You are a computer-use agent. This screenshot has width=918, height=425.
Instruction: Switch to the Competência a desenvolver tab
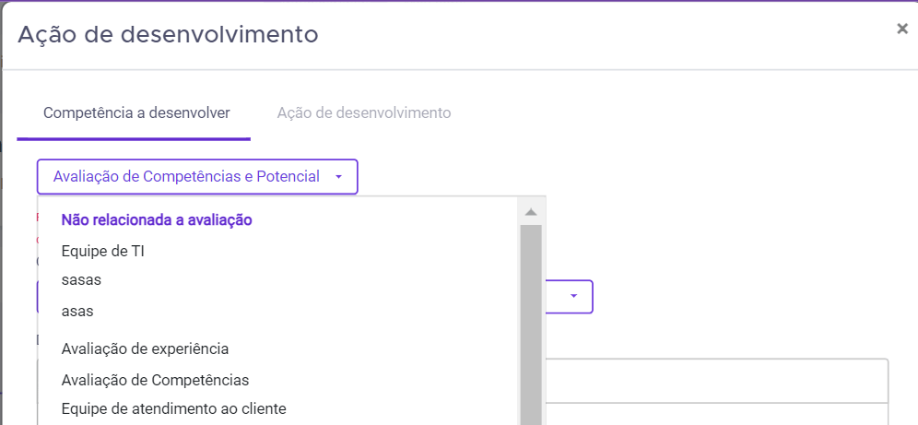136,113
